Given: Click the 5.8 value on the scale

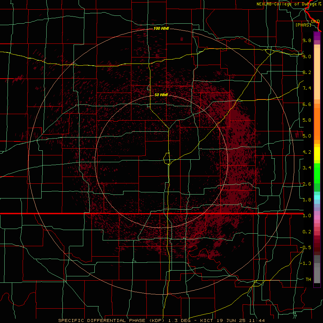Looking at the screenshot, I should 307,120.
